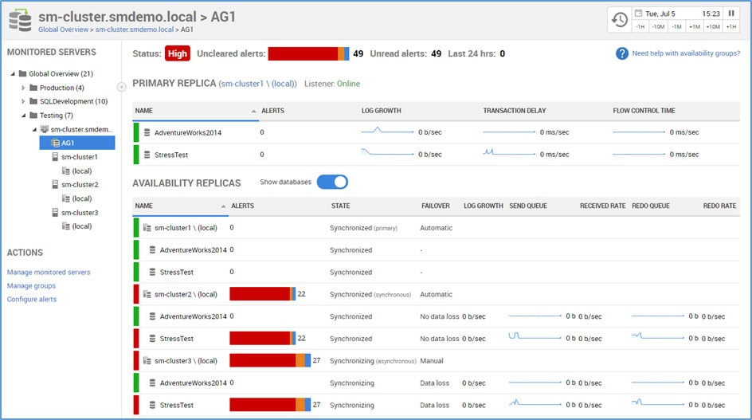This screenshot has height=420, width=752.
Task: Click the High status badge
Action: click(x=178, y=53)
